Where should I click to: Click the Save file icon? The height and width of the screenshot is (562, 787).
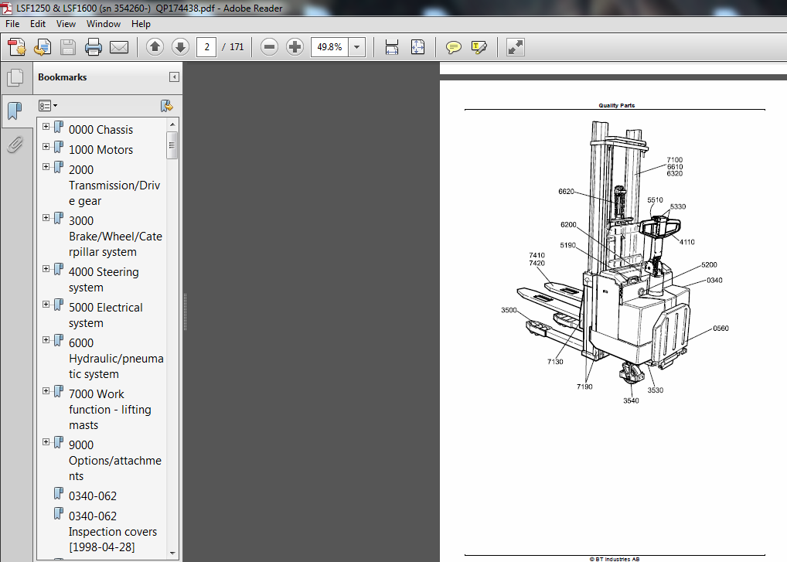point(68,47)
